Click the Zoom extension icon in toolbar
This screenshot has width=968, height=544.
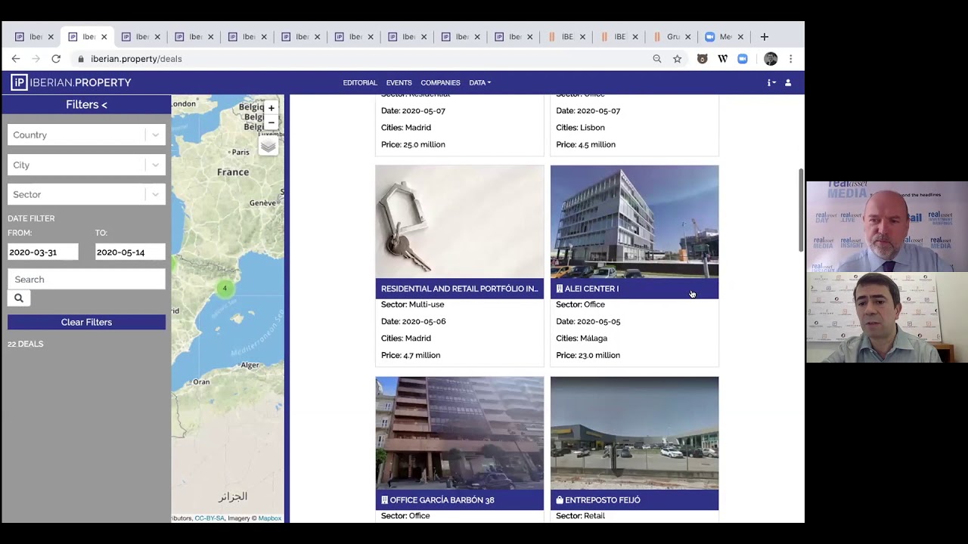click(743, 59)
